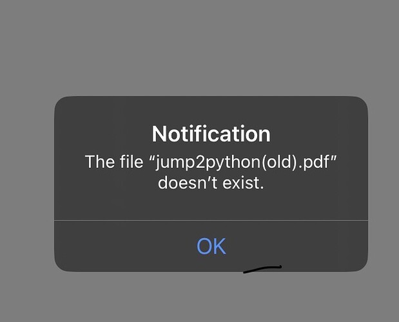
Task: Tap the gray backdrop right of dialog
Action: pyautogui.click(x=384, y=183)
